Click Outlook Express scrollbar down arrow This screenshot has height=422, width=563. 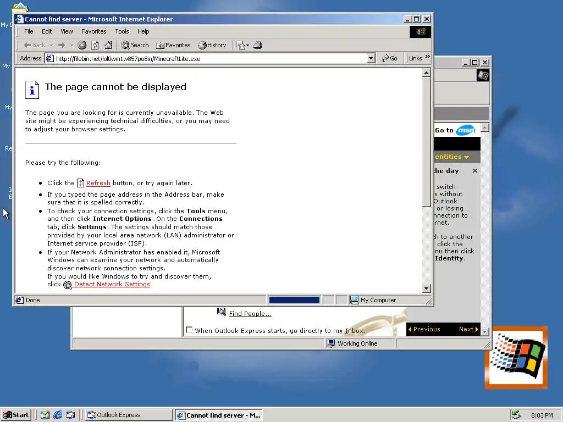pyautogui.click(x=485, y=331)
